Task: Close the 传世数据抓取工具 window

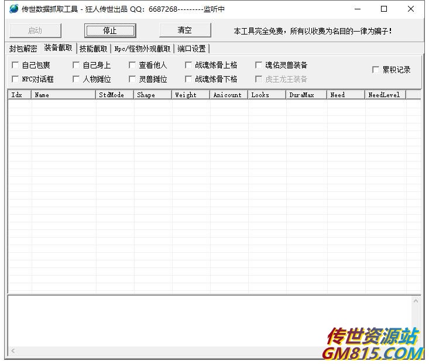Action: coord(410,9)
